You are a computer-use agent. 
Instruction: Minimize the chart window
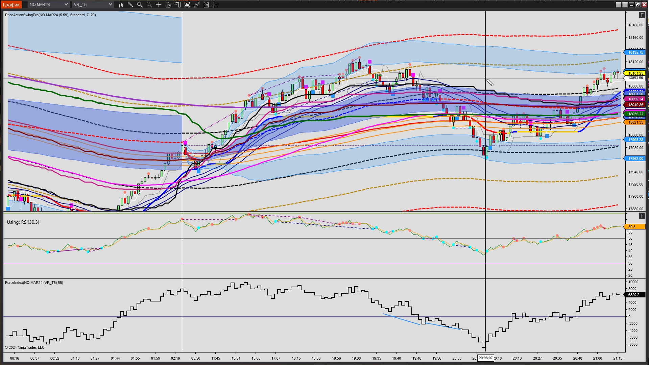coord(631,5)
